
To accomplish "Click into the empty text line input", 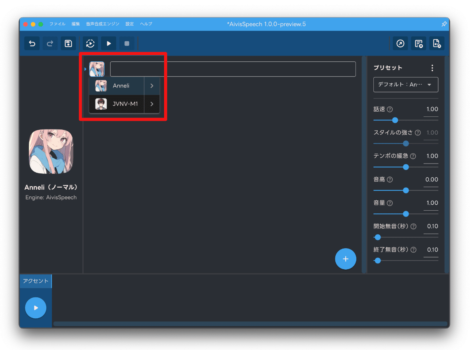I will (233, 69).
